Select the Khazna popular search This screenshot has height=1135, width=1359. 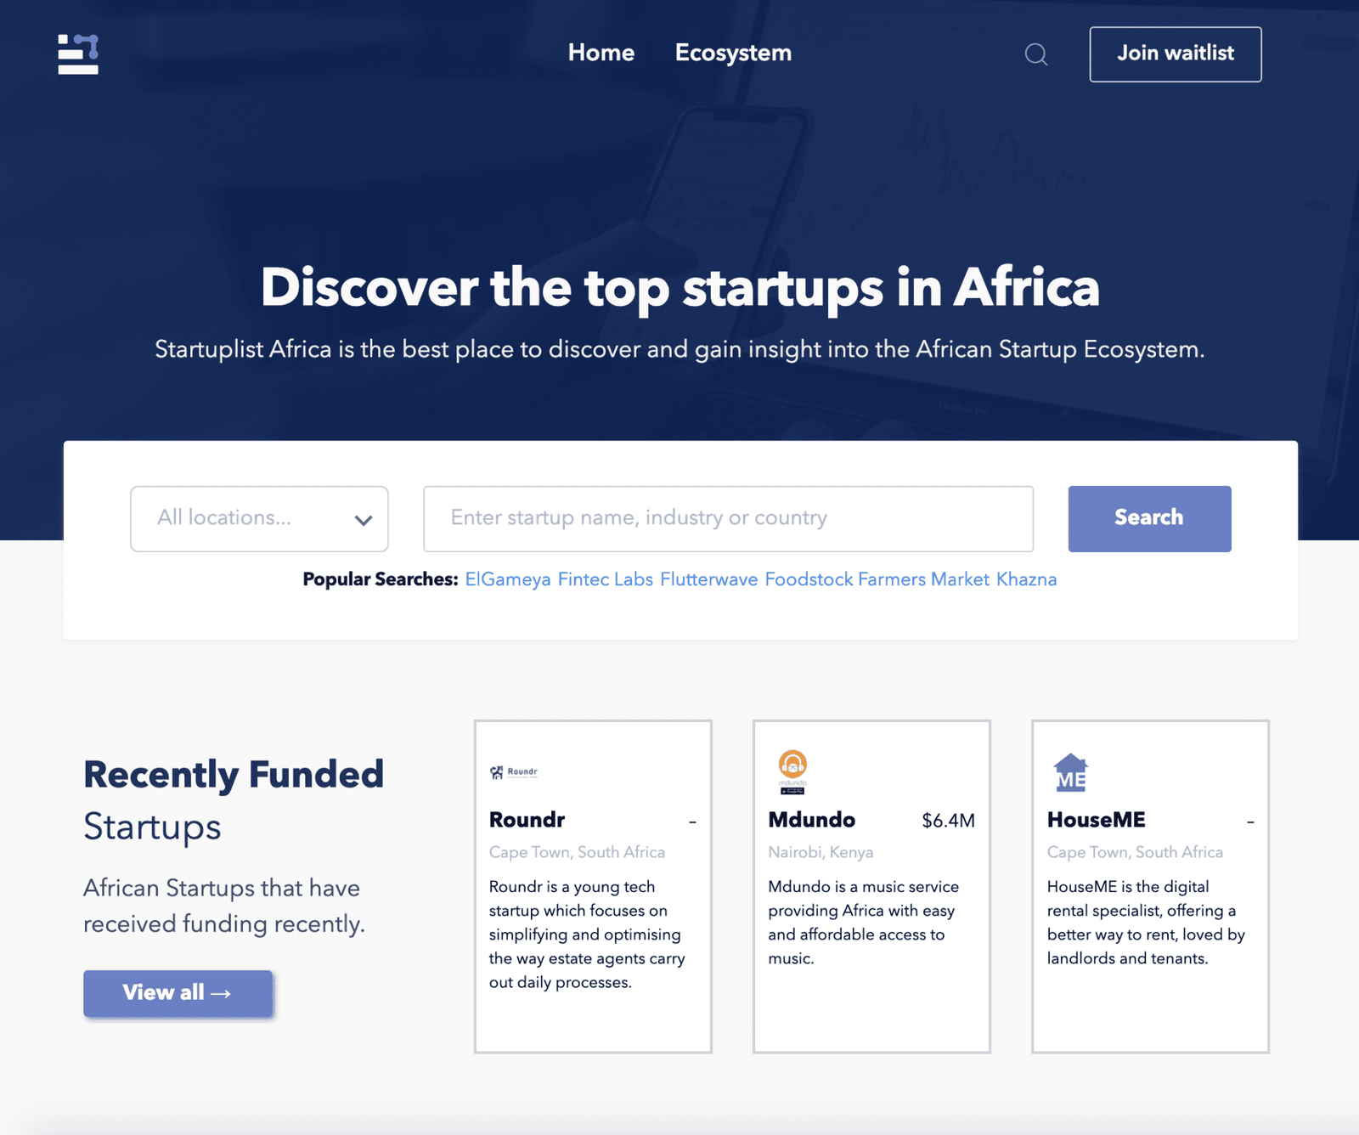coord(1026,579)
